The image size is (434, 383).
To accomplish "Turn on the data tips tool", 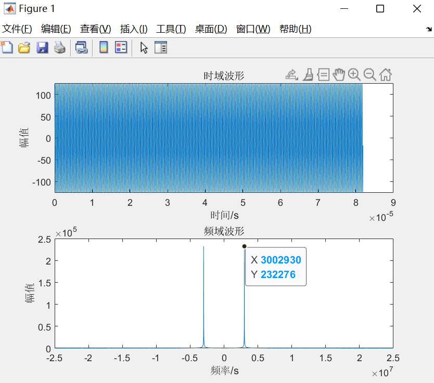I will point(324,75).
